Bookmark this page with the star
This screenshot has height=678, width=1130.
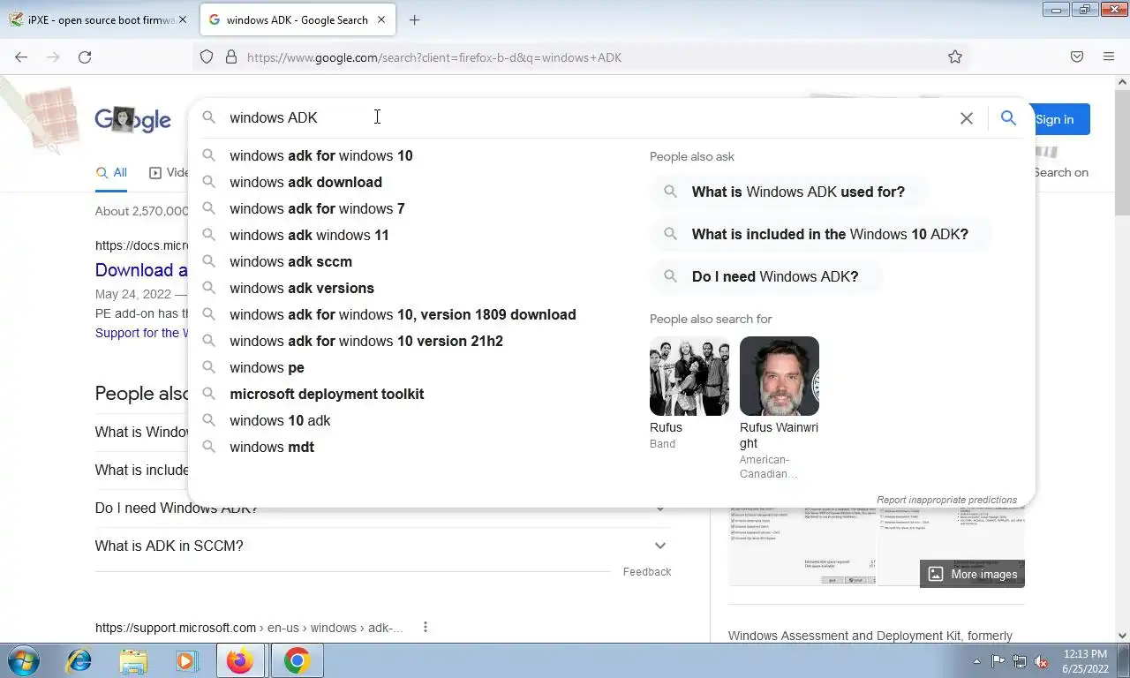[955, 57]
